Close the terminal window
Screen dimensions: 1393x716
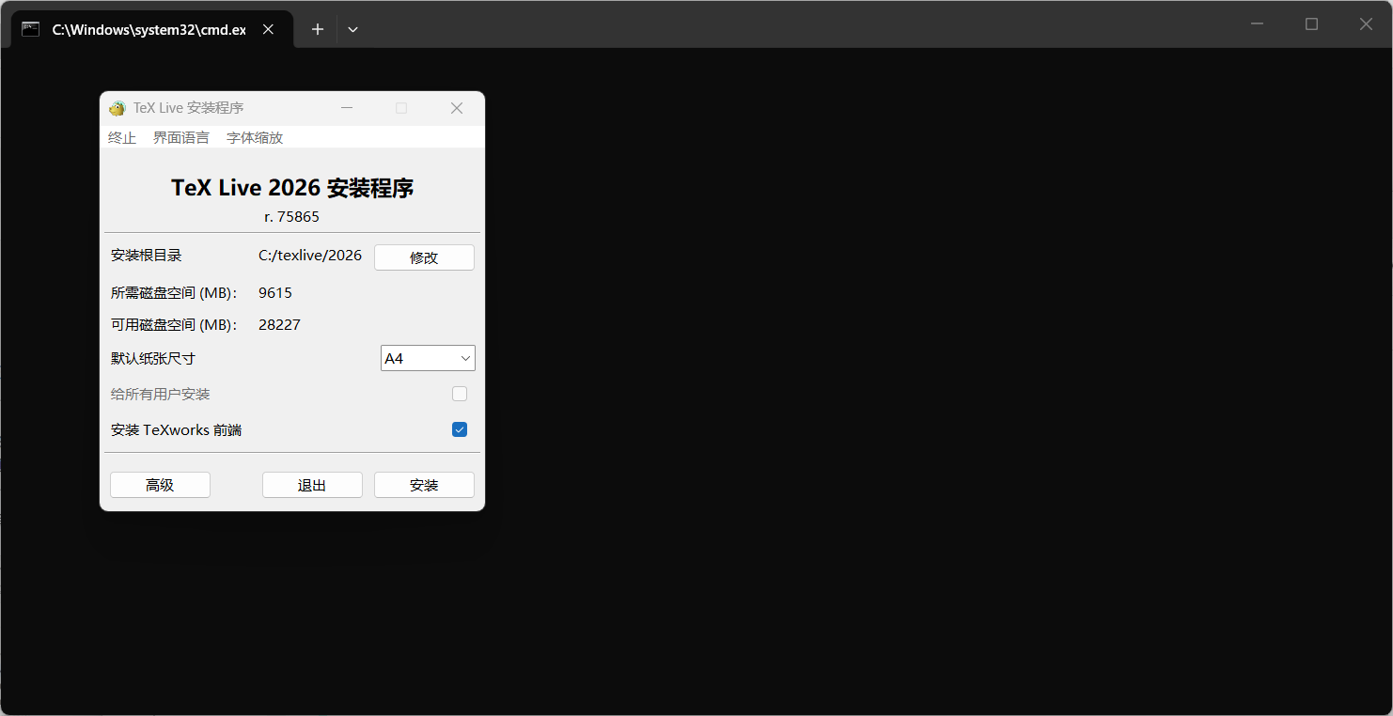(1366, 24)
